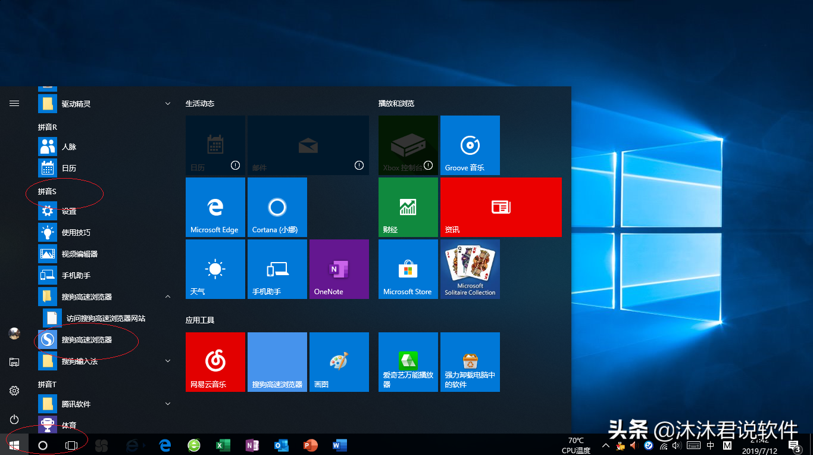Open the 资讯 news tile

point(501,206)
